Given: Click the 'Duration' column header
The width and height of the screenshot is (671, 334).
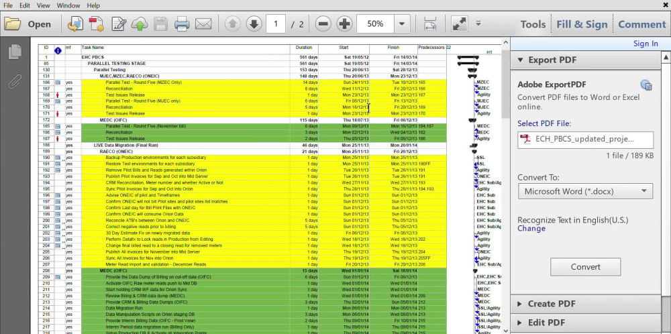Looking at the screenshot, I should 304,48.
